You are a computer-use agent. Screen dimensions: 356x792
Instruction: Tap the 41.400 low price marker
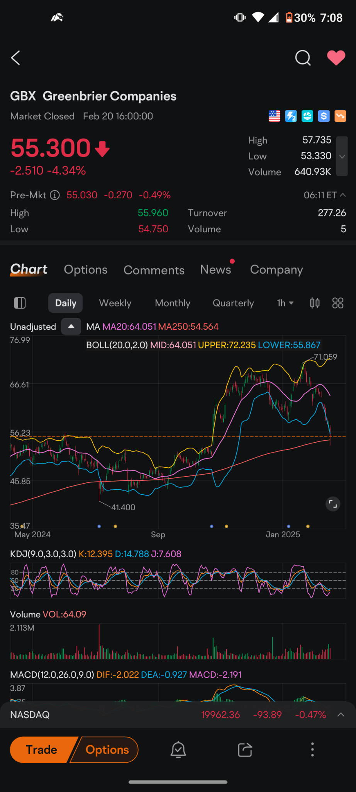(123, 507)
